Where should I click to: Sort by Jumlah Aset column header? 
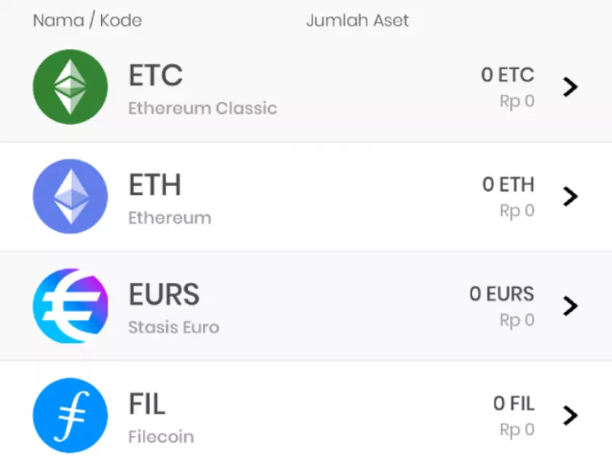click(357, 20)
